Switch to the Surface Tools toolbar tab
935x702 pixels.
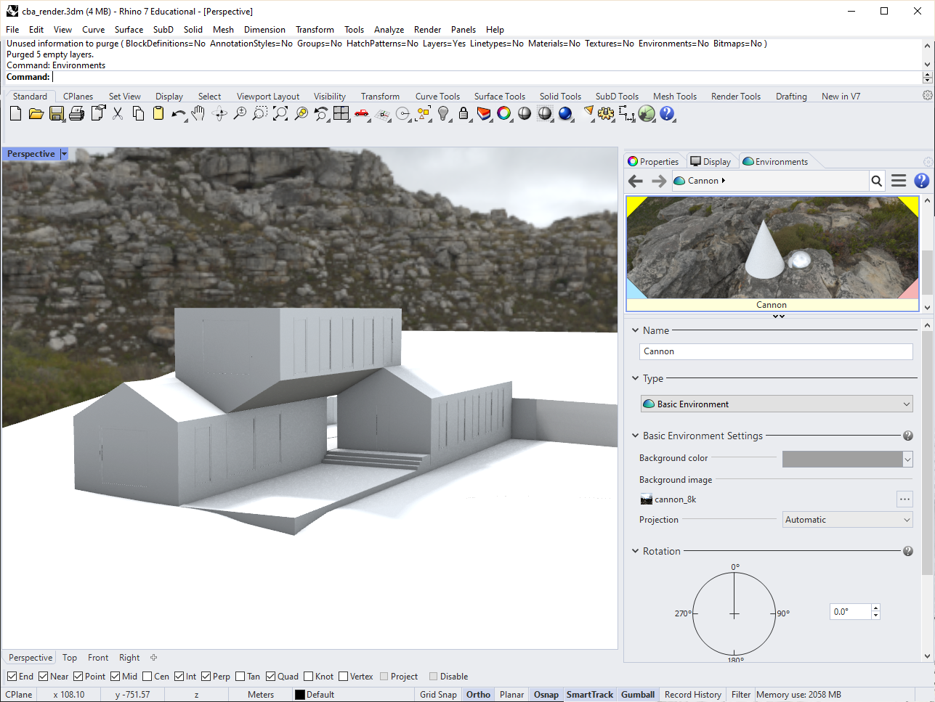click(499, 97)
